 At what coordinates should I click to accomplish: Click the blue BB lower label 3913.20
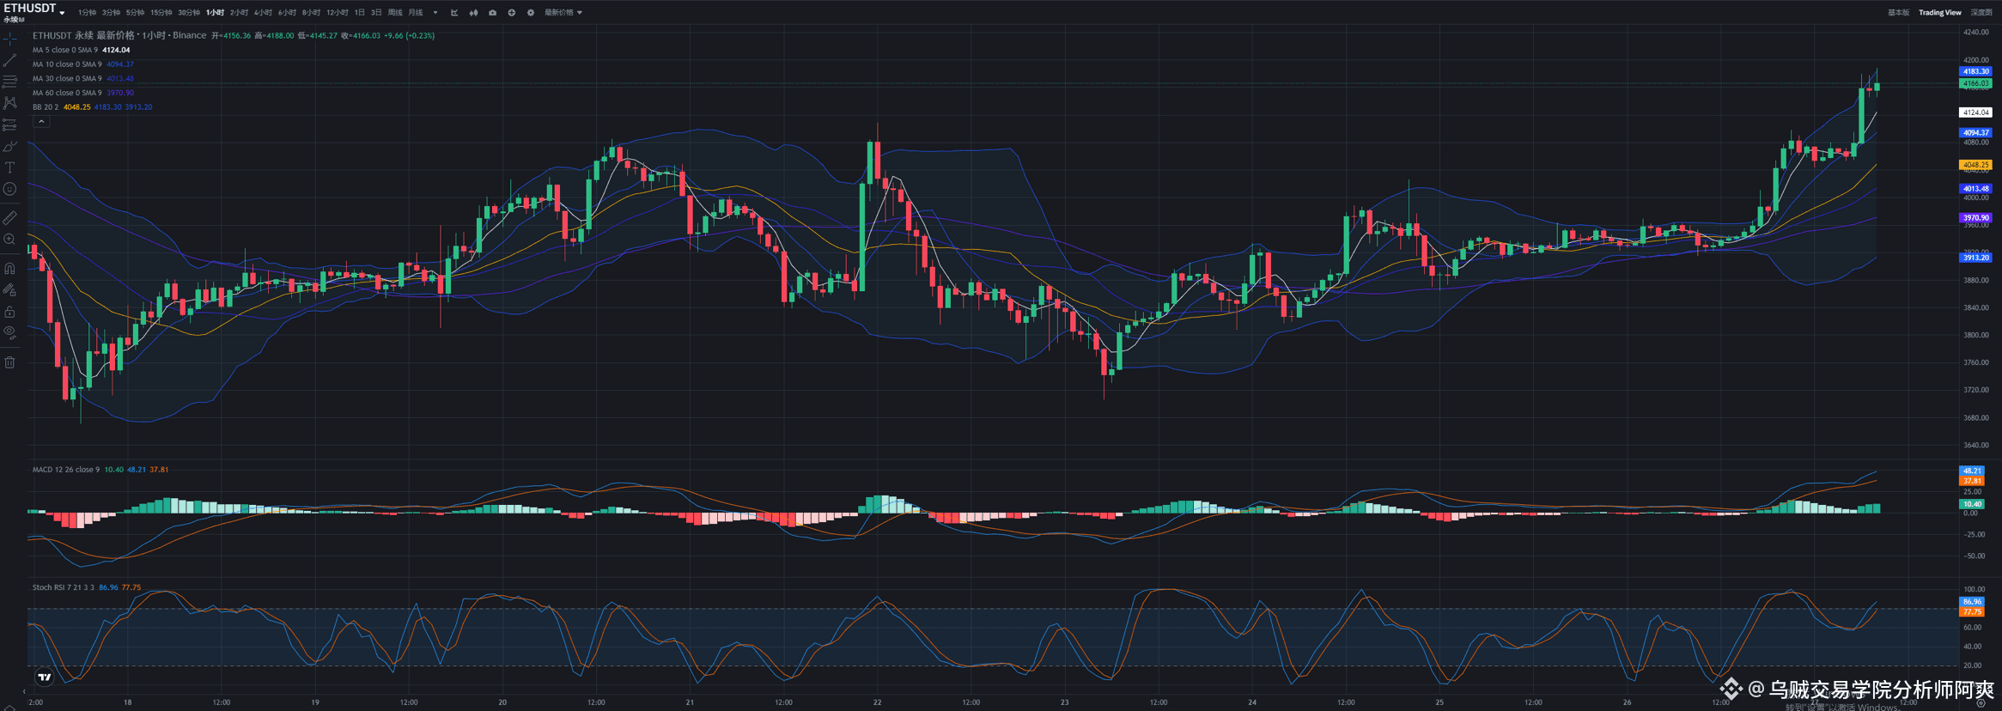1975,258
